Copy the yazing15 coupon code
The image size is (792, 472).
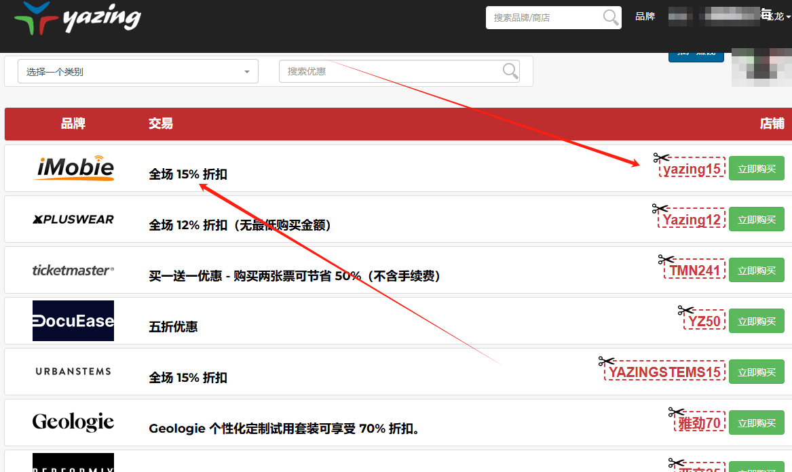[692, 169]
